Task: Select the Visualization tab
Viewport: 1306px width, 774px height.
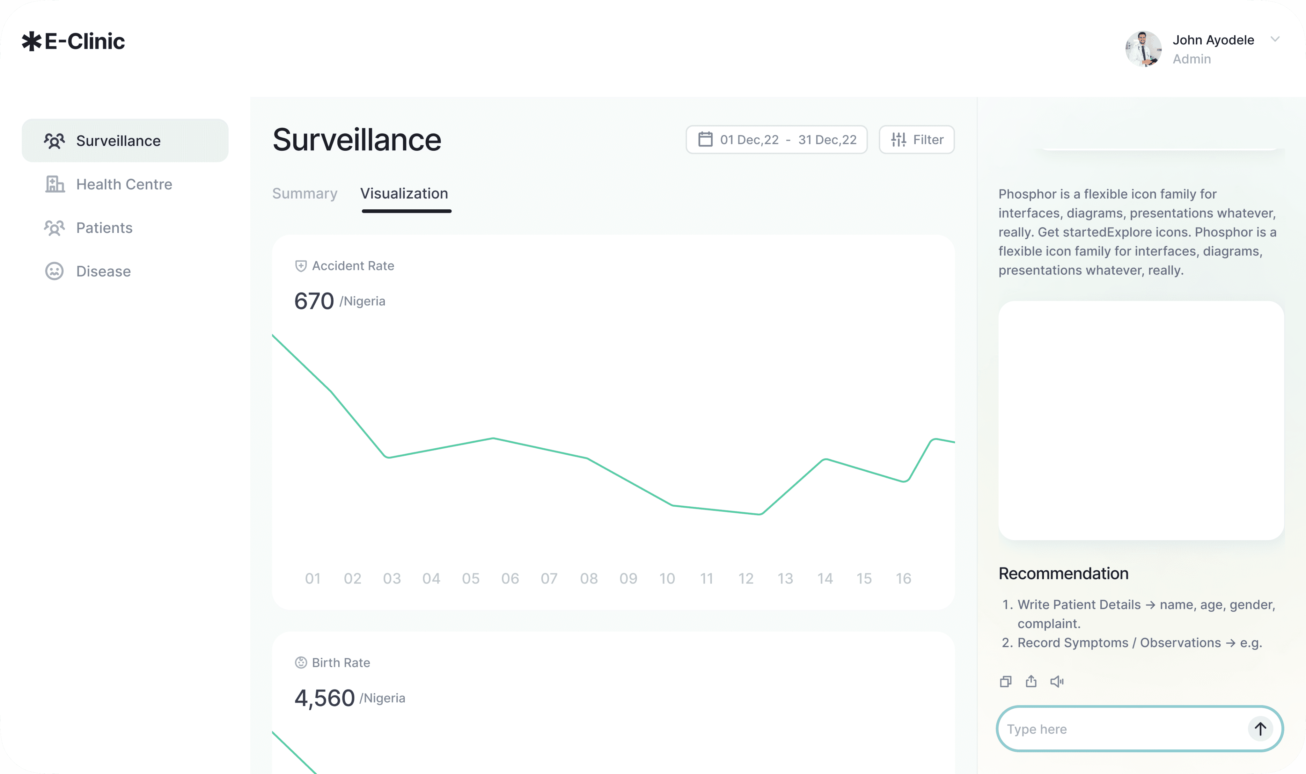Action: (x=404, y=193)
